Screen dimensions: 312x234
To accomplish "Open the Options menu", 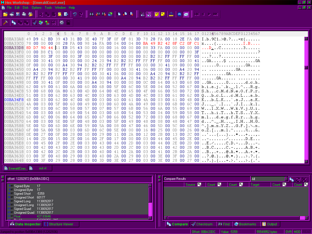I will 37,8.
